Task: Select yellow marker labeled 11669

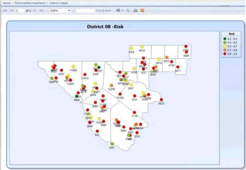Action: tap(73, 67)
